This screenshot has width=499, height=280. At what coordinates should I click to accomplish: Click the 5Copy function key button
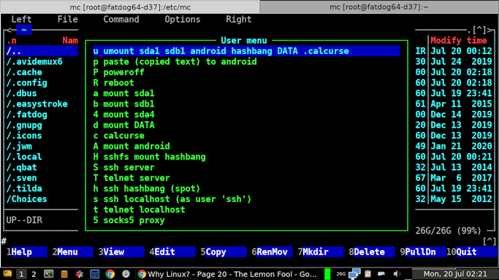click(x=224, y=252)
